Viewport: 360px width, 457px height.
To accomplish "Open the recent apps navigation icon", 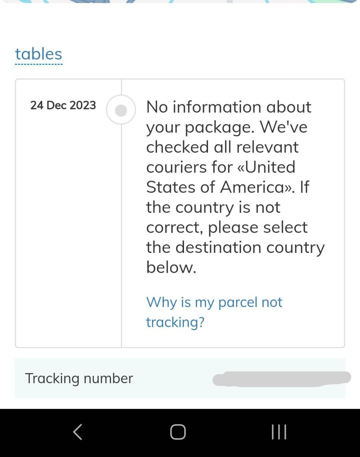I will 279,432.
